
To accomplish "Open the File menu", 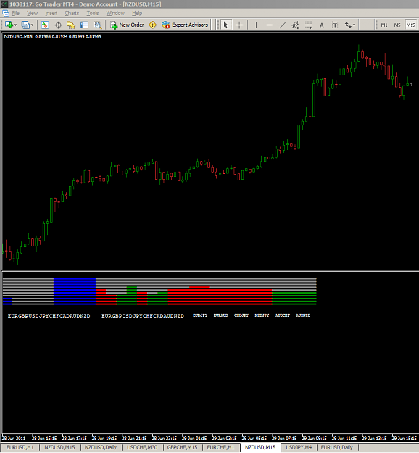I will tap(16, 13).
